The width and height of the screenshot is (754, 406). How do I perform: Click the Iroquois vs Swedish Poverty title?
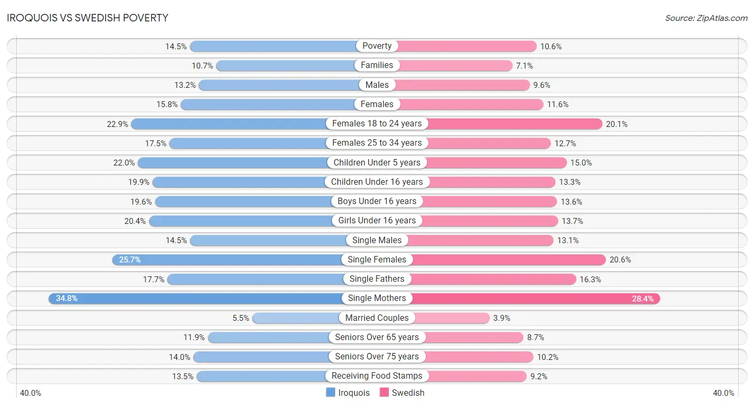point(87,18)
